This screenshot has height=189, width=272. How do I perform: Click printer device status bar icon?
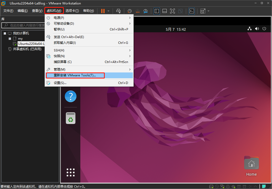tap(228, 187)
